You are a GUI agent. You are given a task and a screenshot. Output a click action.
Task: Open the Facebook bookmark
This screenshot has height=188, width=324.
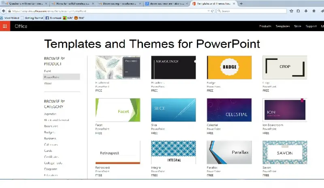53,18
